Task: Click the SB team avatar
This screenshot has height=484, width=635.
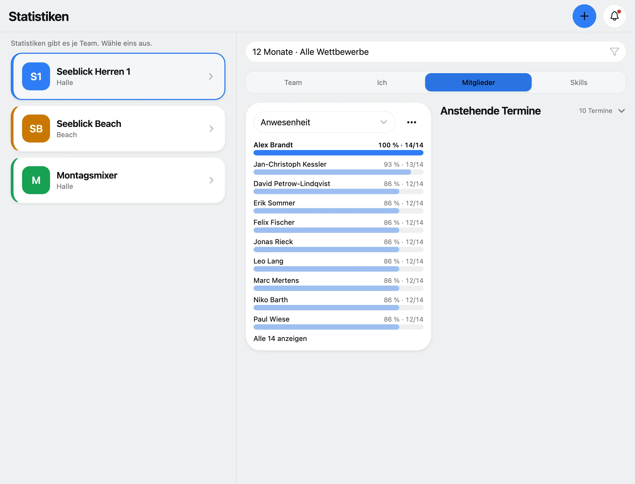Action: (36, 129)
